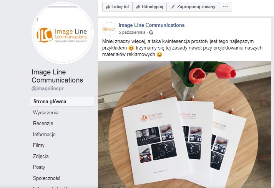
Task: Open the post photo of brochures and tulips
Action: (x=184, y=125)
